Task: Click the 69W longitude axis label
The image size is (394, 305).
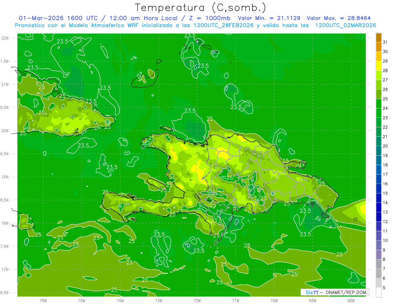Action: pos(313,300)
